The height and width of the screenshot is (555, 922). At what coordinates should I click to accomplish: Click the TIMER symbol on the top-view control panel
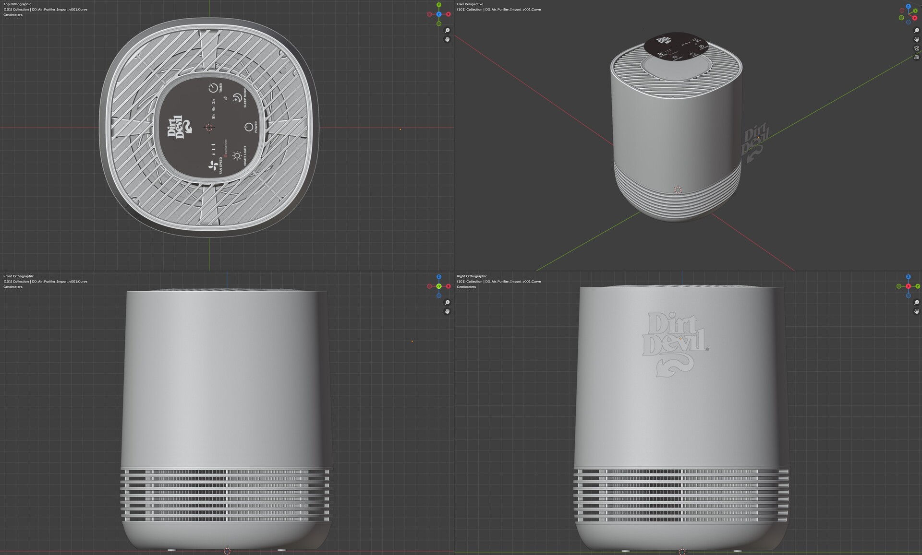coord(213,88)
